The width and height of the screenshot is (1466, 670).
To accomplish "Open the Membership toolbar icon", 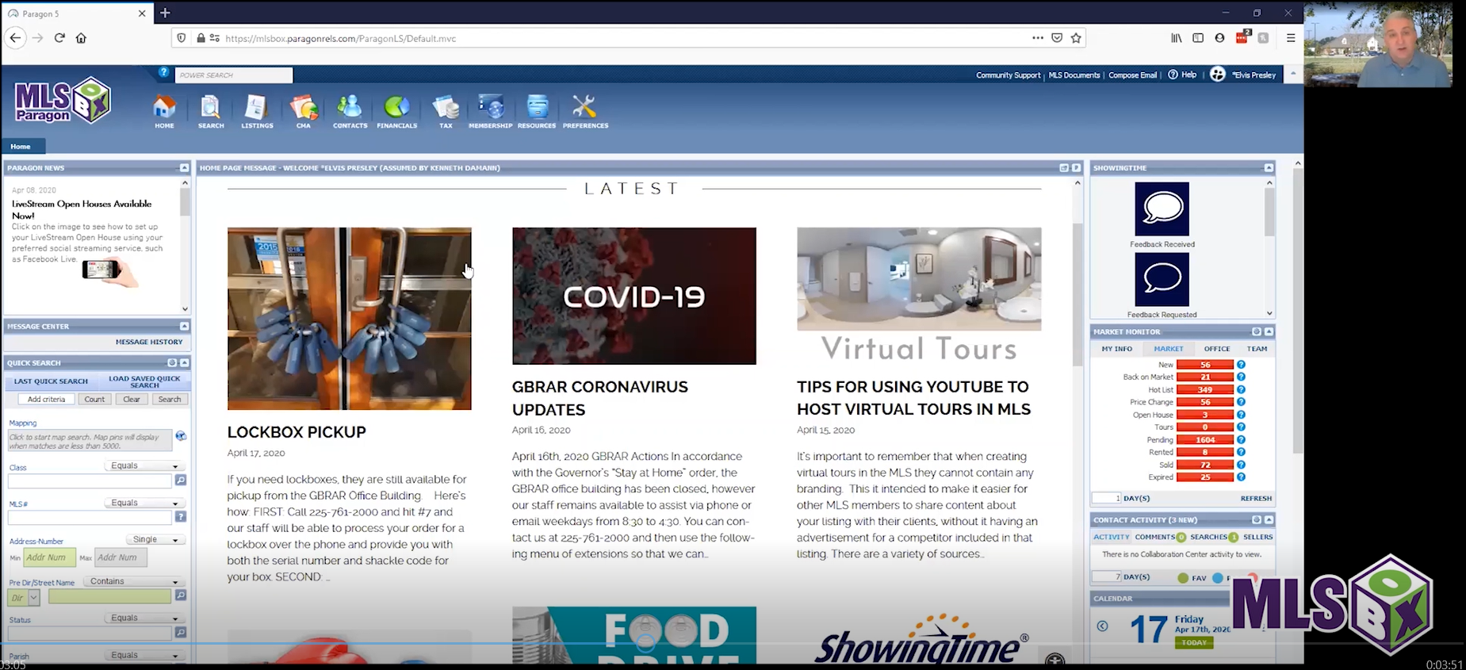I will (x=490, y=112).
